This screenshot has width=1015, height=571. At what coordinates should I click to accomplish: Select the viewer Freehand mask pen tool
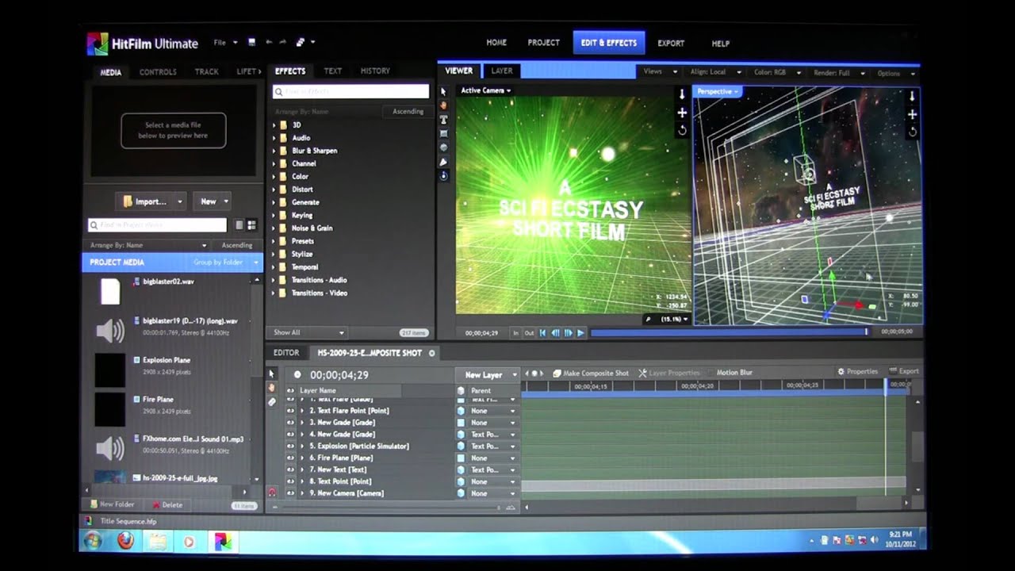(x=444, y=162)
